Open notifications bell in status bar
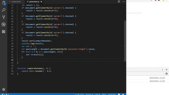The width and height of the screenshot is (169, 95). coord(123,94)
